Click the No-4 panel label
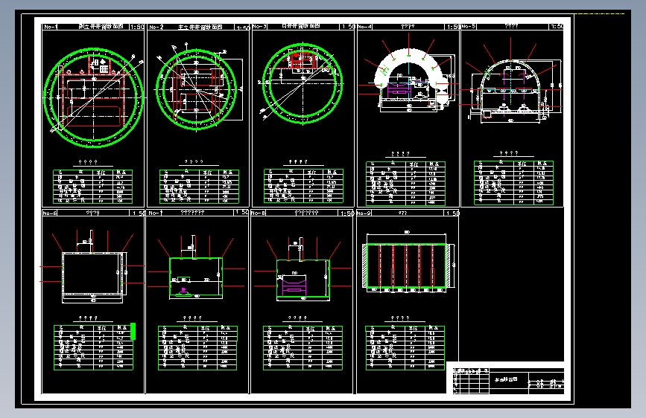This screenshot has height=418, width=646. coord(364,27)
